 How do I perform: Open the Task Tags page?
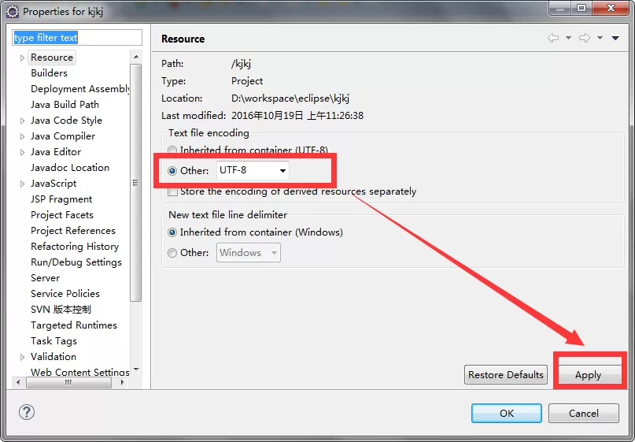(x=54, y=341)
